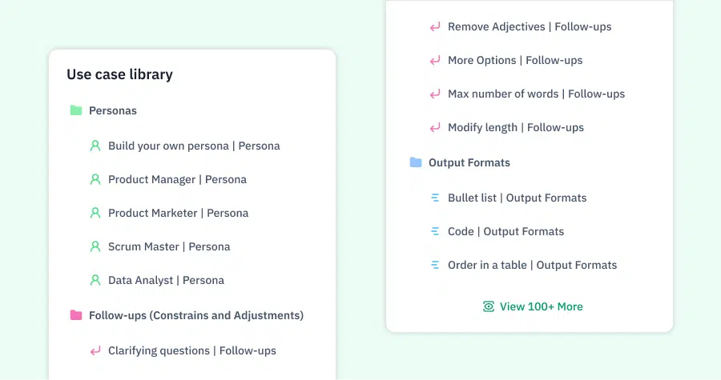The image size is (721, 380).
Task: Click the person icon next to Data Analyst
Action: point(95,281)
